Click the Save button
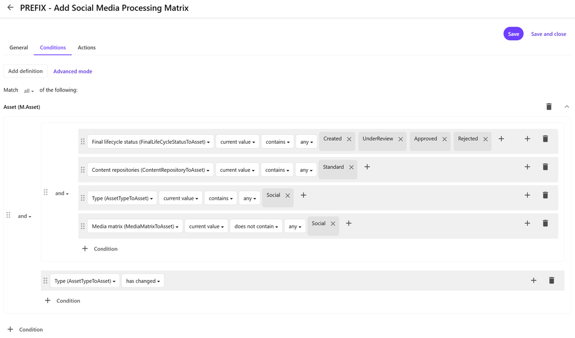Image resolution: width=575 pixels, height=338 pixels. [513, 34]
